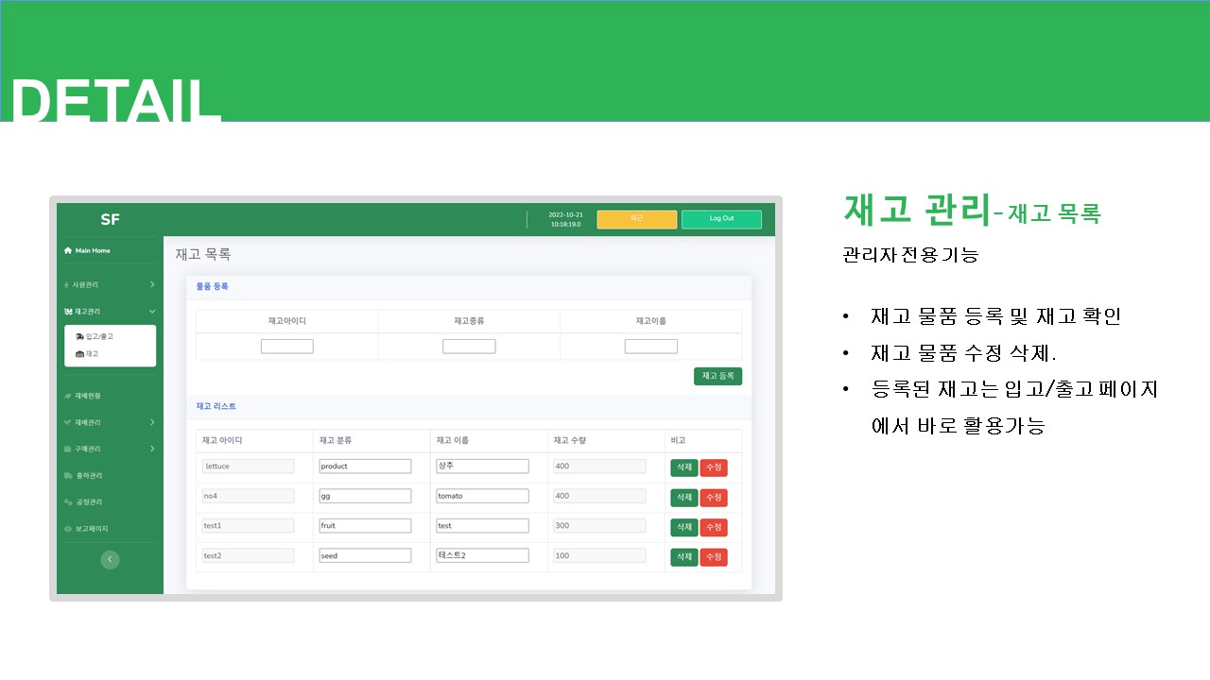Screen dimensions: 1210x680
Task: Click 수정 for the test1 row
Action: coord(714,527)
